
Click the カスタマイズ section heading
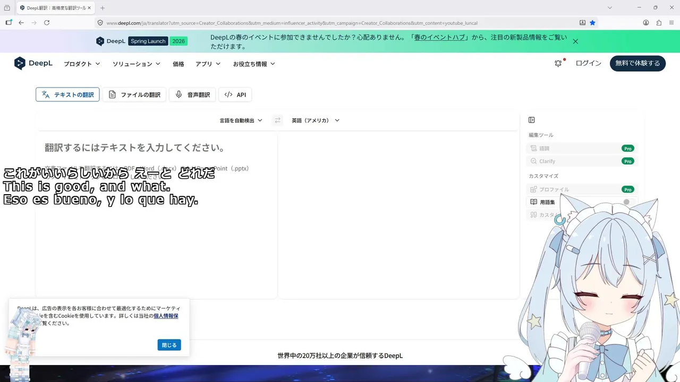(x=543, y=176)
